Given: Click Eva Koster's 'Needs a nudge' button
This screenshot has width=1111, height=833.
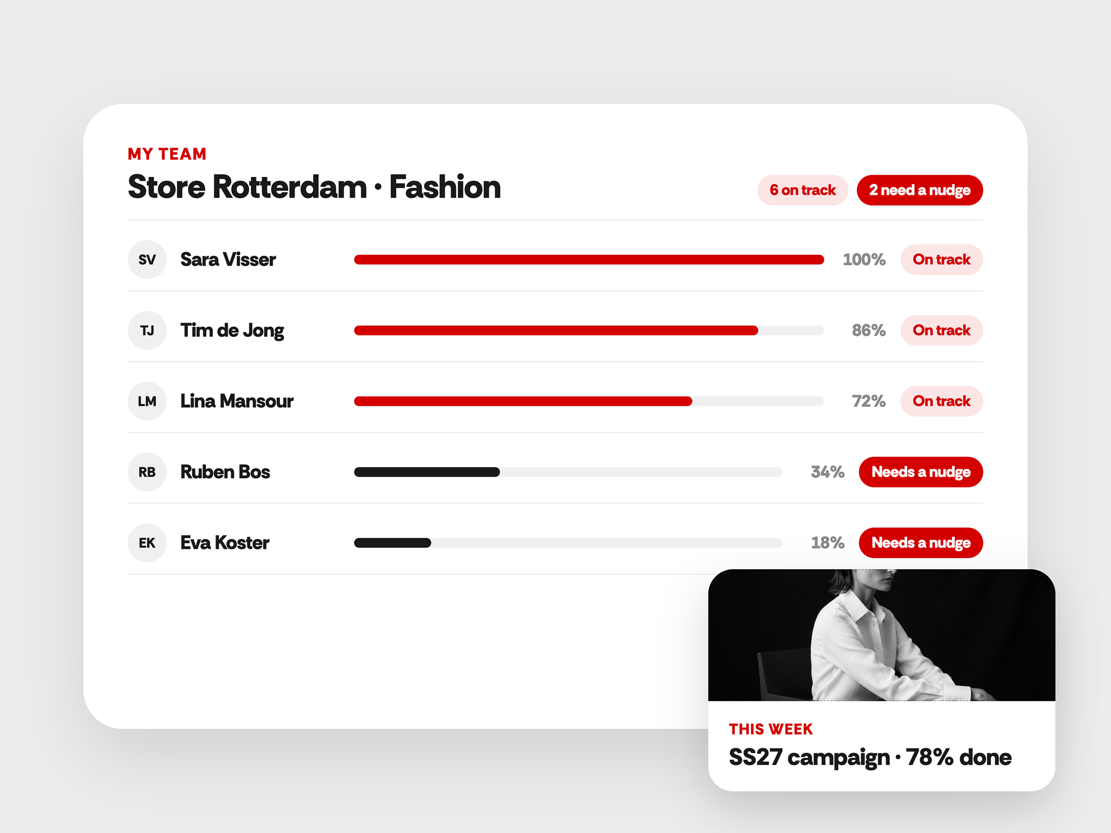Looking at the screenshot, I should pos(921,543).
